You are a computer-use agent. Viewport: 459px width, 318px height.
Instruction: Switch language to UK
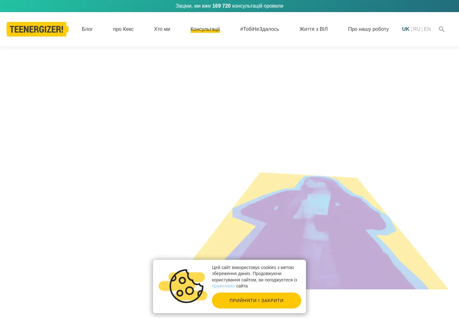click(x=405, y=29)
